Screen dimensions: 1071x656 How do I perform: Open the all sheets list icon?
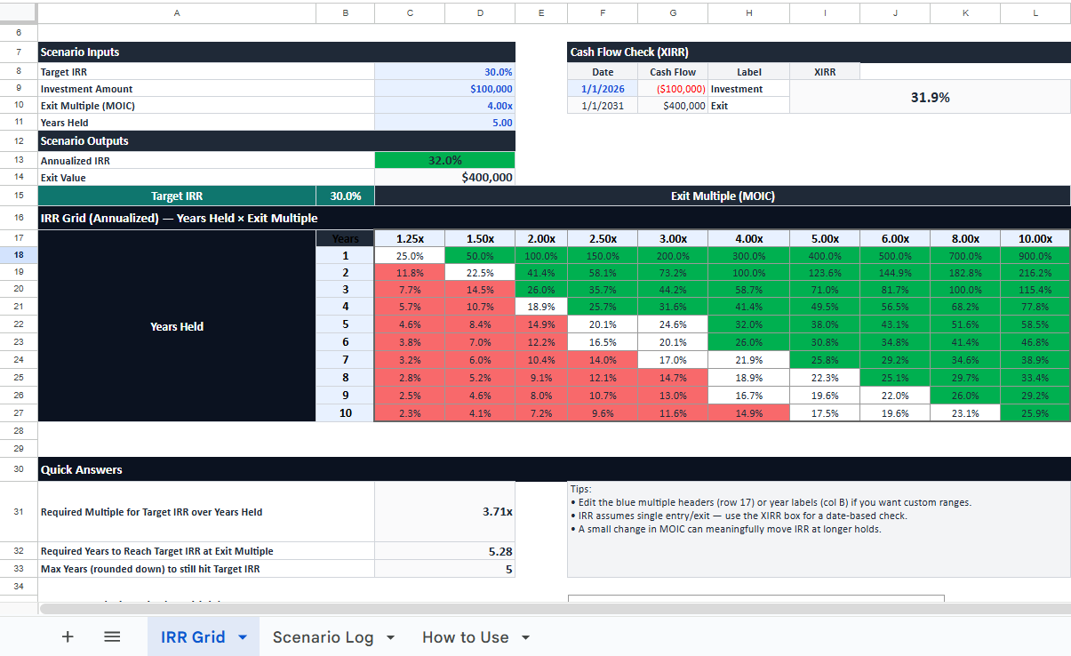coord(112,636)
